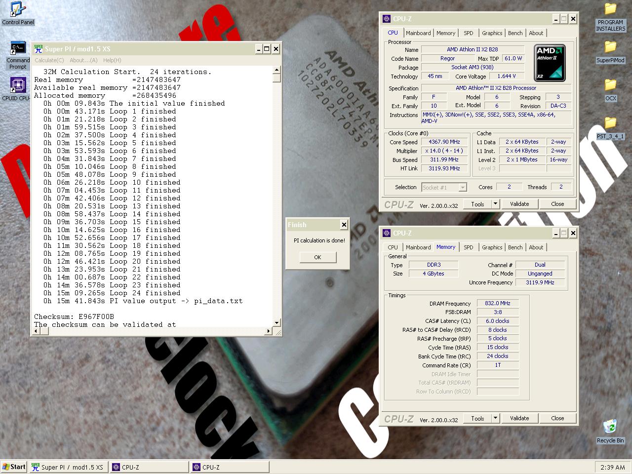
Task: Select the Memory tab in upper CPU-Z
Action: (x=446, y=33)
